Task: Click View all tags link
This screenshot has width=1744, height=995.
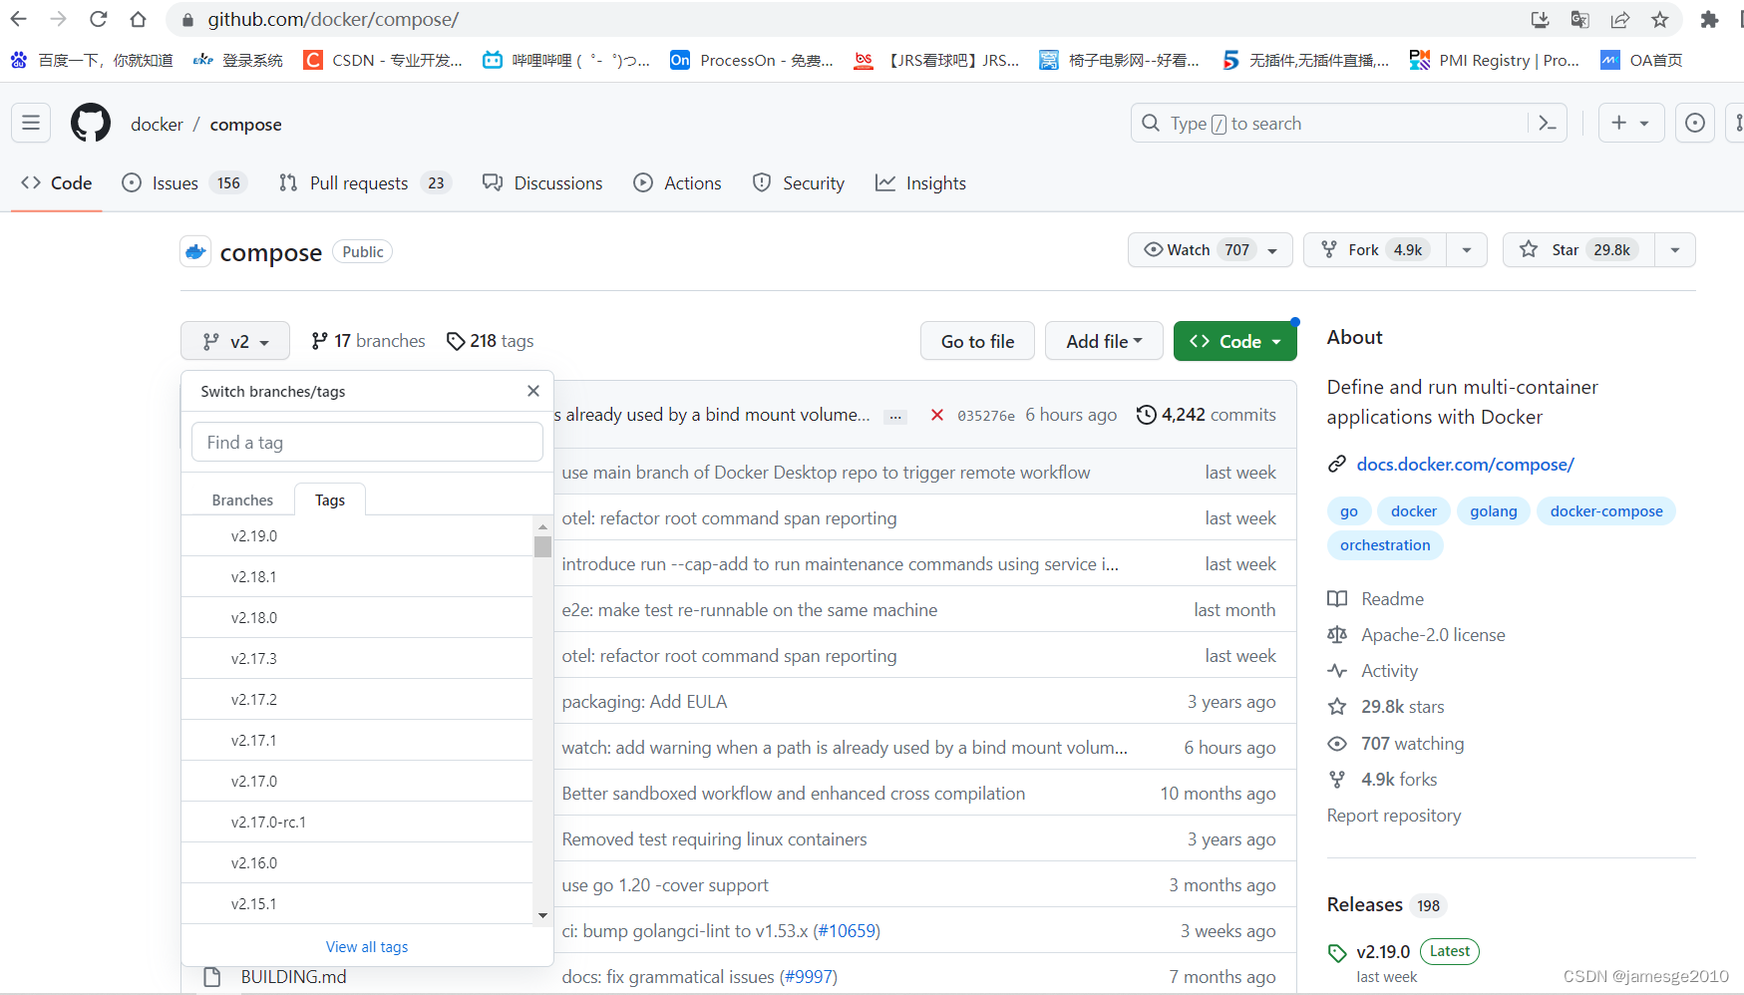Action: (x=367, y=946)
